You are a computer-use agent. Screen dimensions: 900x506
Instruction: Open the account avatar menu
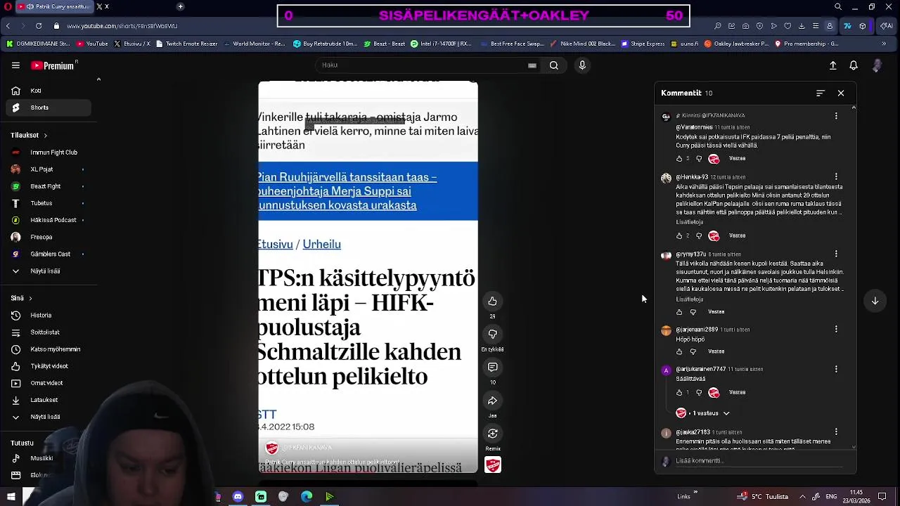pyautogui.click(x=877, y=65)
